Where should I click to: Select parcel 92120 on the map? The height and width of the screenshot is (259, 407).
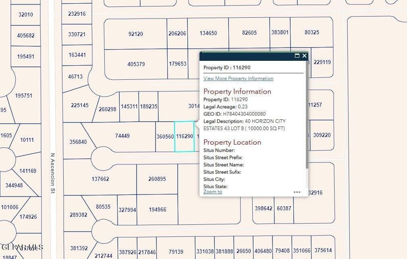(x=135, y=34)
